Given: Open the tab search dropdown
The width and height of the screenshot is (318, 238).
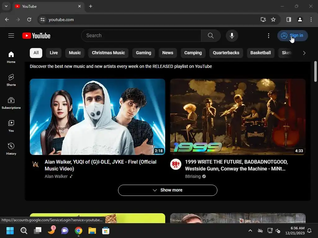Looking at the screenshot, I should pos(6,6).
